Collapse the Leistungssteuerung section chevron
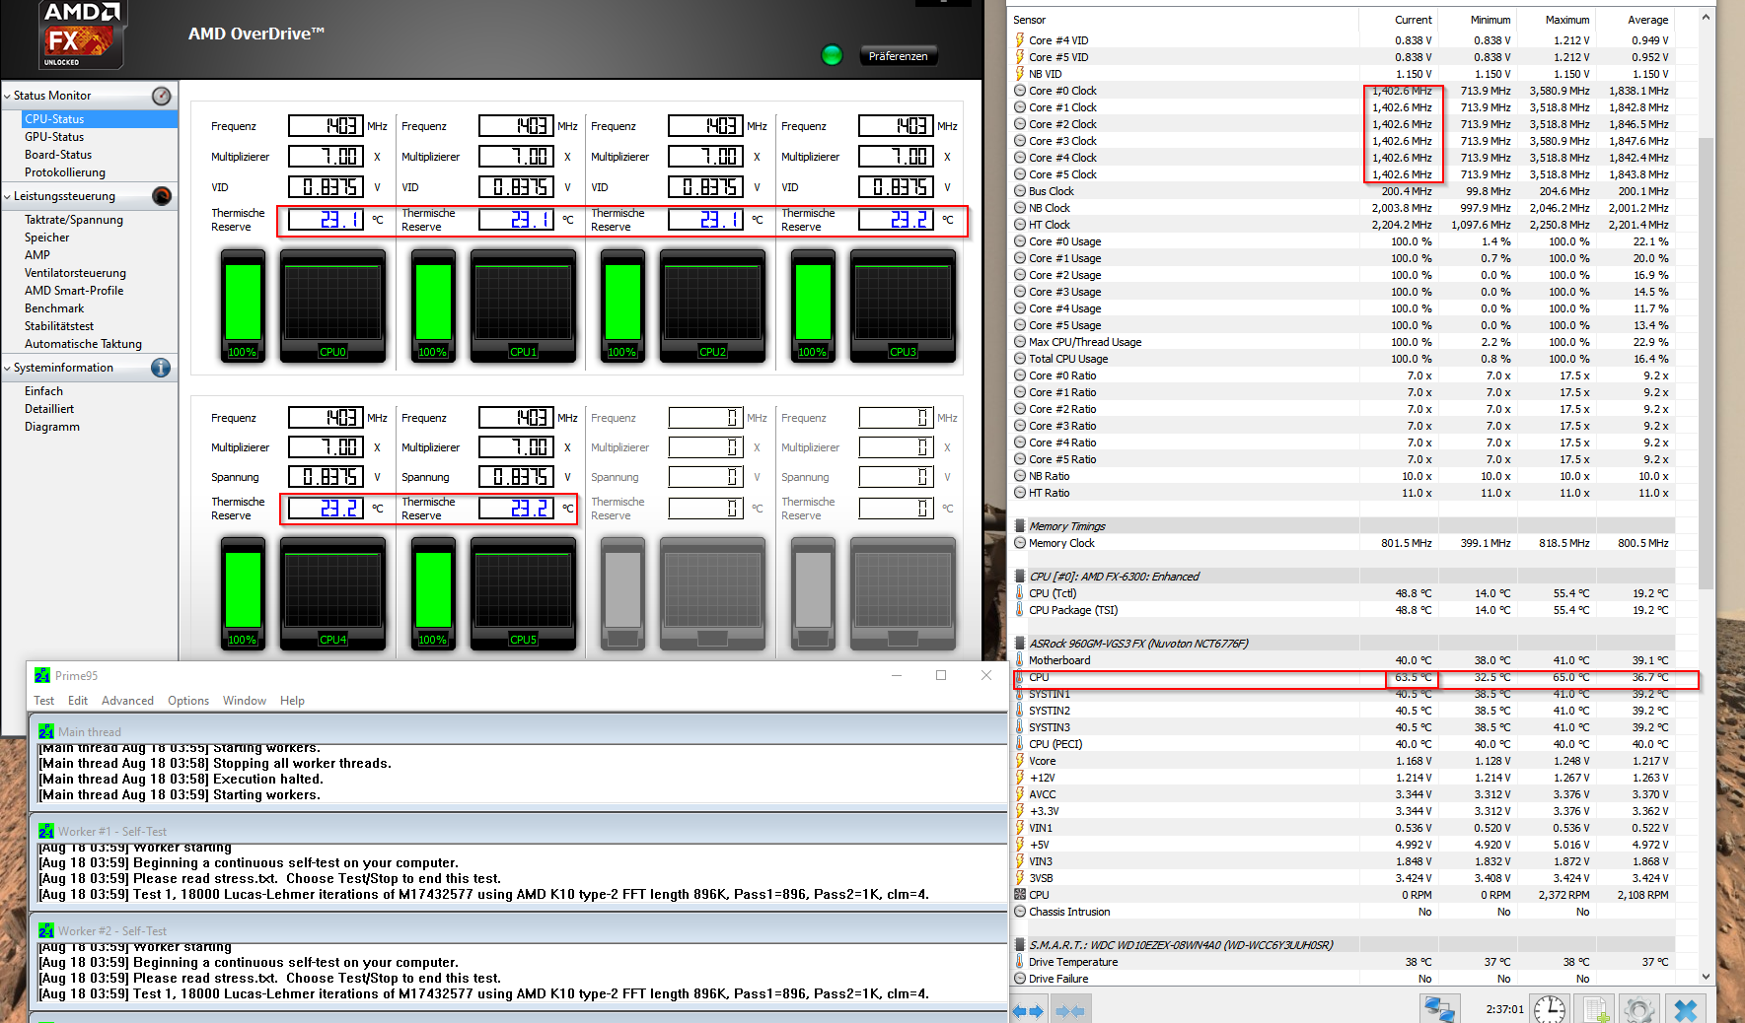 pyautogui.click(x=7, y=196)
